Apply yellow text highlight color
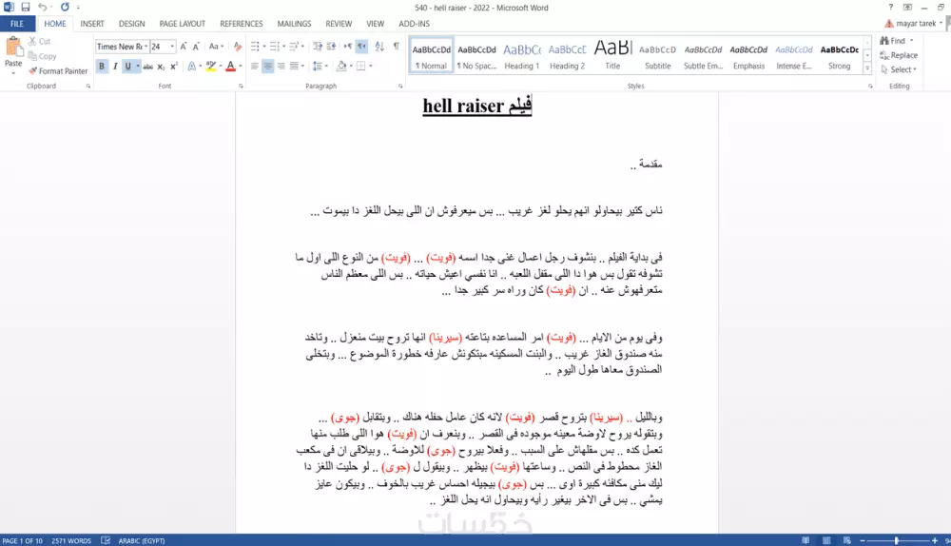The height and width of the screenshot is (546, 951). (210, 67)
